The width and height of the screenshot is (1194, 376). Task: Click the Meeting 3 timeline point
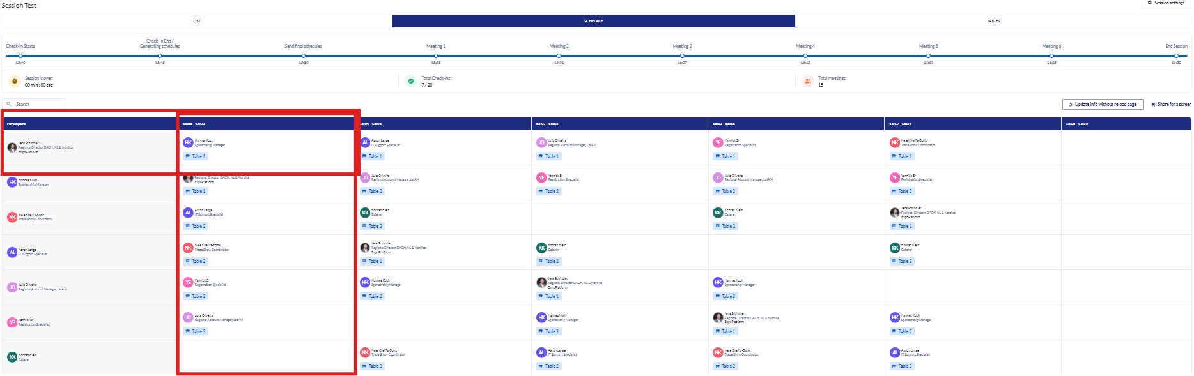pyautogui.click(x=682, y=56)
